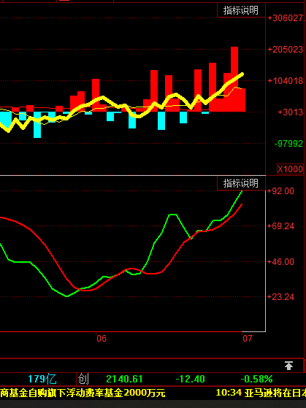Click the 2140.61 index value
This screenshot has width=306, height=408.
(x=124, y=379)
